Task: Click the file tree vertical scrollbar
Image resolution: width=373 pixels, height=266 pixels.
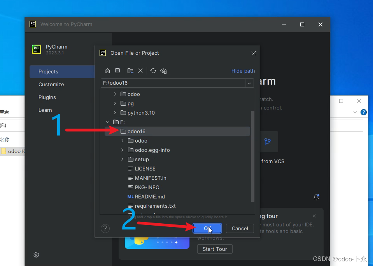Action: point(253,156)
